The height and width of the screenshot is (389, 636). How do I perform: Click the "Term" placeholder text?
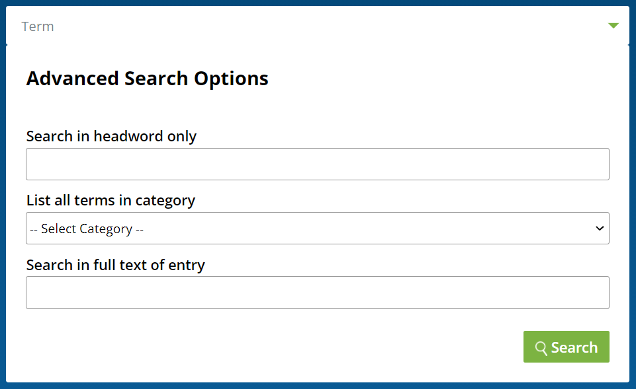pyautogui.click(x=38, y=26)
